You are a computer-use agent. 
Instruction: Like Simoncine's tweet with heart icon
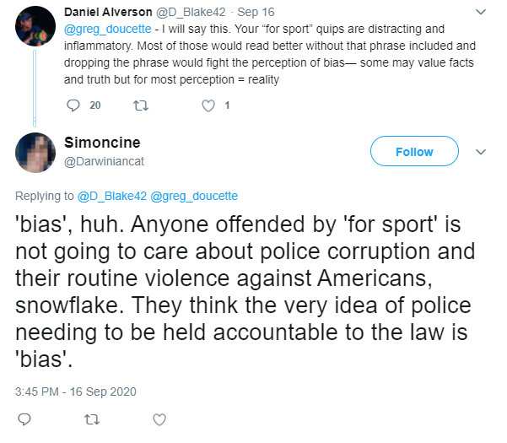(x=159, y=419)
